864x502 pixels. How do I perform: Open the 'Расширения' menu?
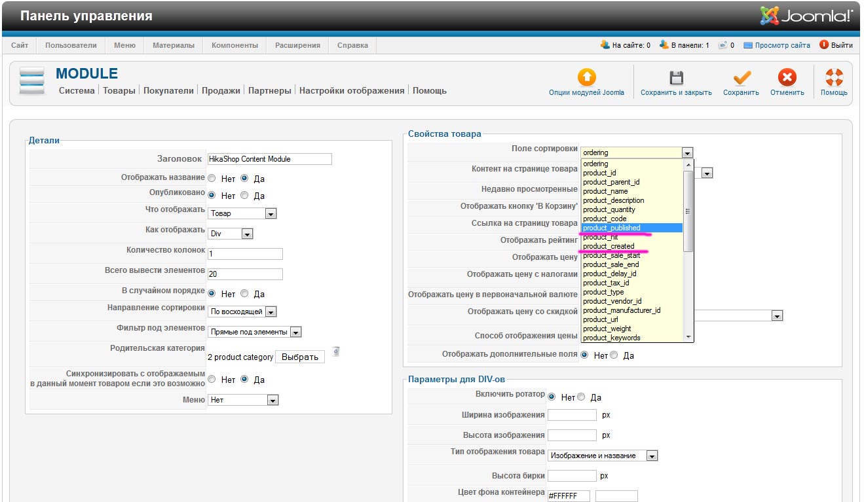tap(297, 45)
